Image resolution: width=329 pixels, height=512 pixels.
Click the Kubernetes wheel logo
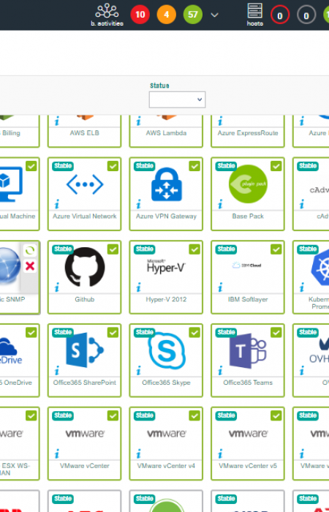[x=320, y=267]
